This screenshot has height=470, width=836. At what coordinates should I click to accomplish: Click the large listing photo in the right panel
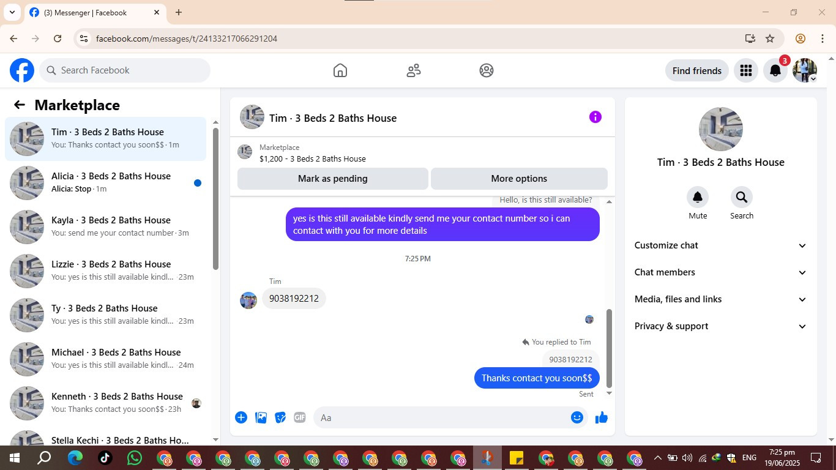tap(721, 129)
